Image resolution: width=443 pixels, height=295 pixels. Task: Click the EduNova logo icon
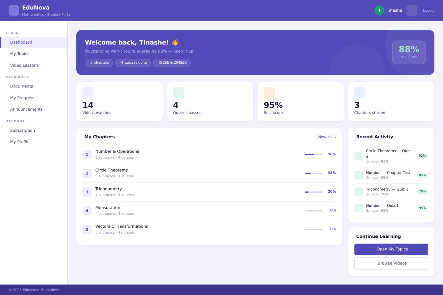[14, 11]
